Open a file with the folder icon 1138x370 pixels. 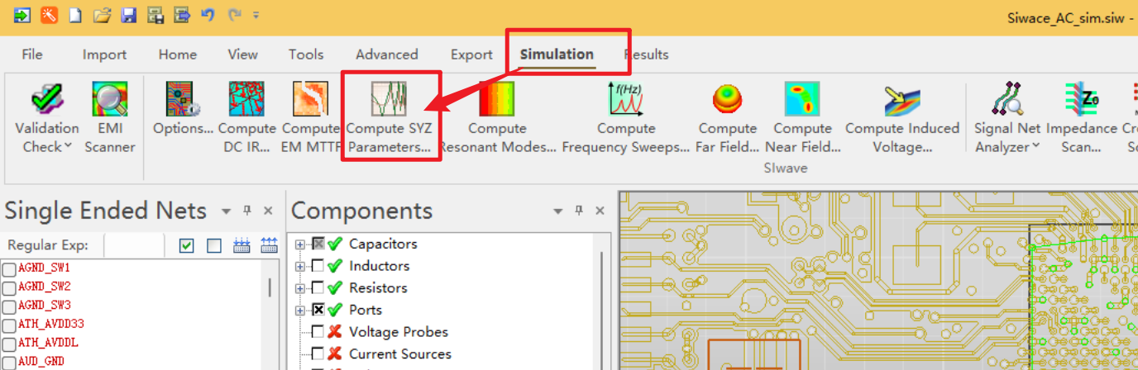[102, 15]
